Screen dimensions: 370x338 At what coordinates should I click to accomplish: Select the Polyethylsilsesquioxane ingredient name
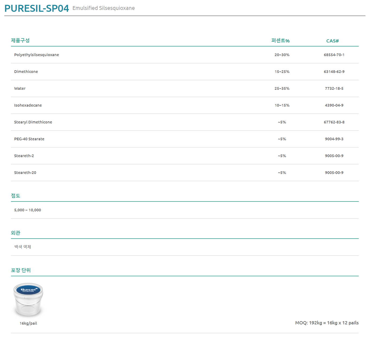point(36,55)
